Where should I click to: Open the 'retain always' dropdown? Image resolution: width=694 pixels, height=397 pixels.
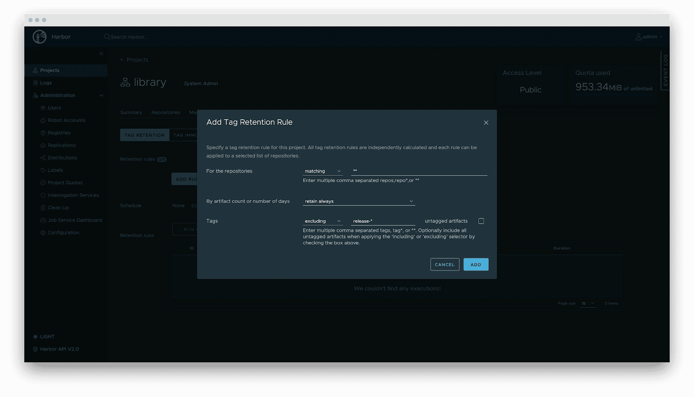(359, 201)
